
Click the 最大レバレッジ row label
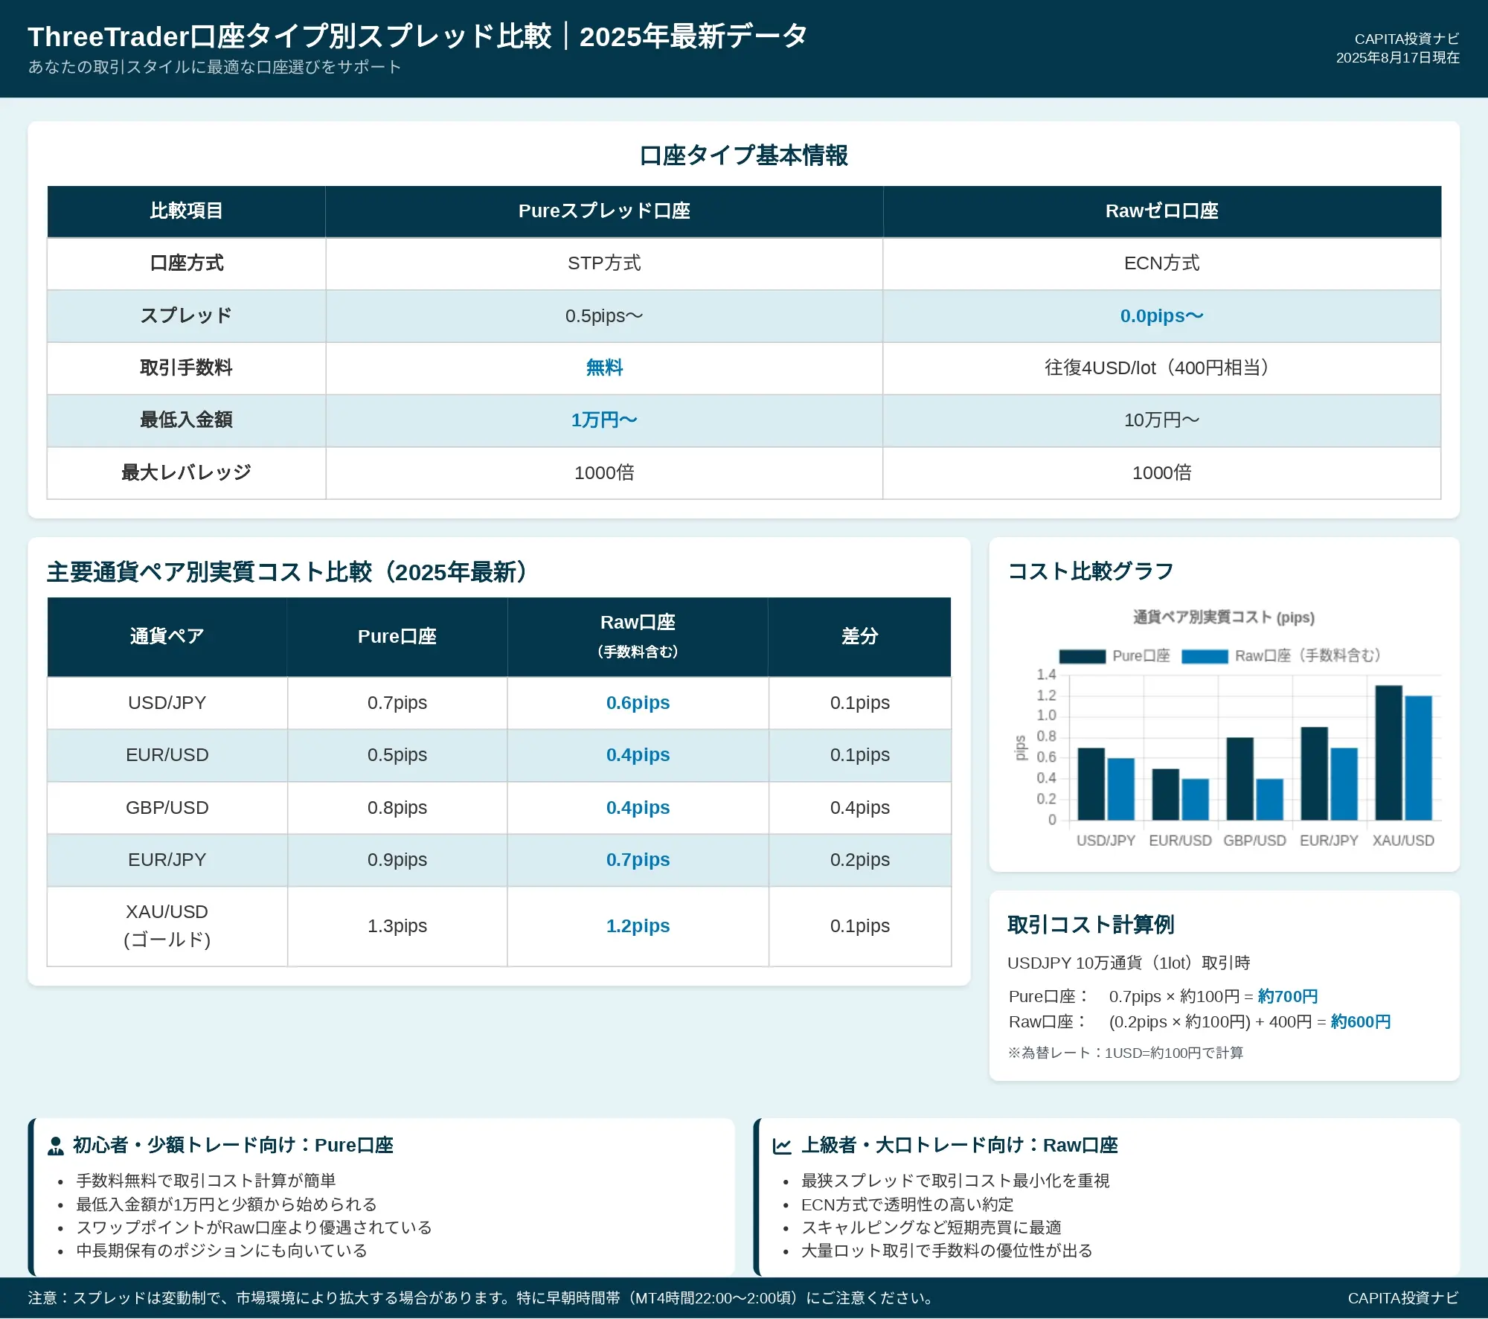pos(186,472)
